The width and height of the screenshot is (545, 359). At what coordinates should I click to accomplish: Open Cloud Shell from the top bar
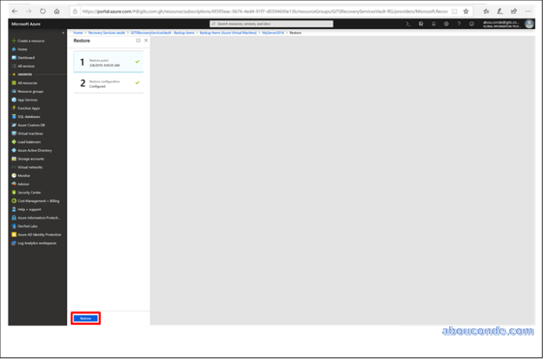click(x=408, y=24)
